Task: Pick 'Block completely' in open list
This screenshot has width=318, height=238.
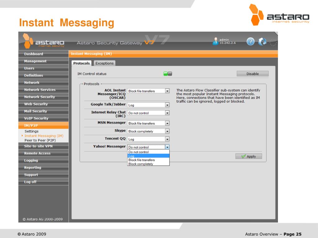Action: coord(148,164)
